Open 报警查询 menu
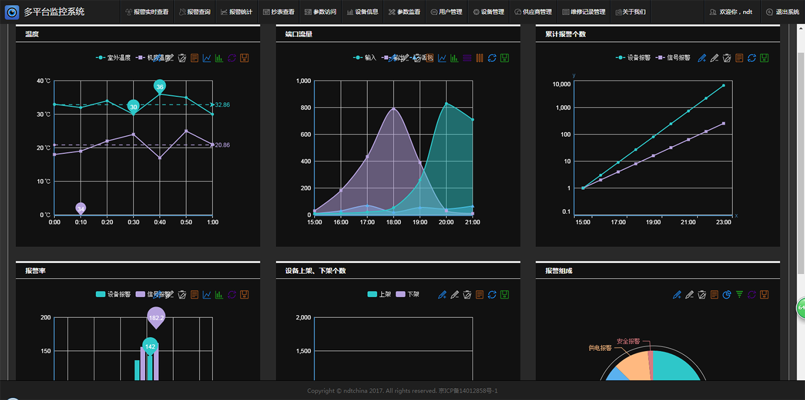Viewport: 805px width, 400px height. point(195,12)
